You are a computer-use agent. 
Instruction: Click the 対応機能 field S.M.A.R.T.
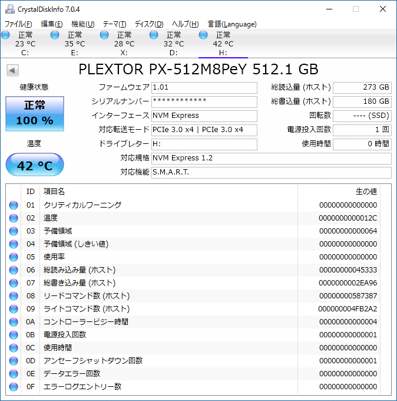tap(272, 172)
